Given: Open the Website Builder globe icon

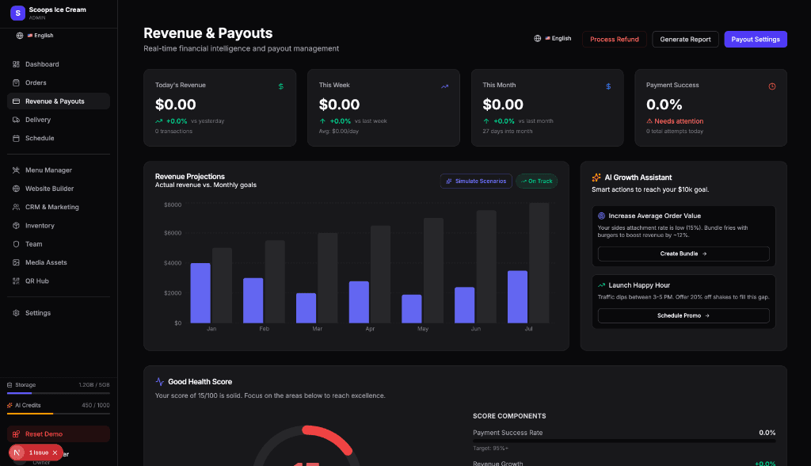Looking at the screenshot, I should click(x=17, y=189).
